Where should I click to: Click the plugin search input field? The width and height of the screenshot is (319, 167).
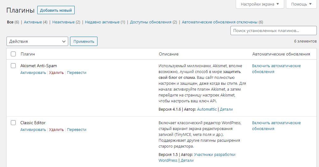pyautogui.click(x=273, y=31)
